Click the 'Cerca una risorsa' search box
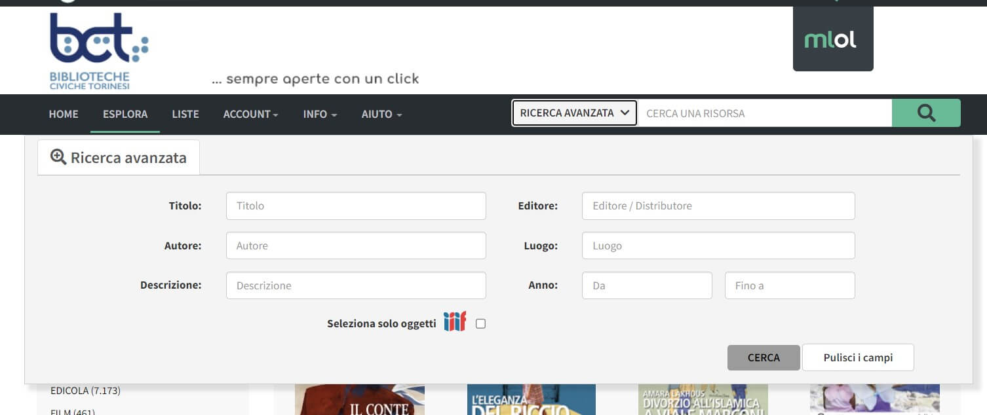Screen dimensions: 987x415 (764, 113)
